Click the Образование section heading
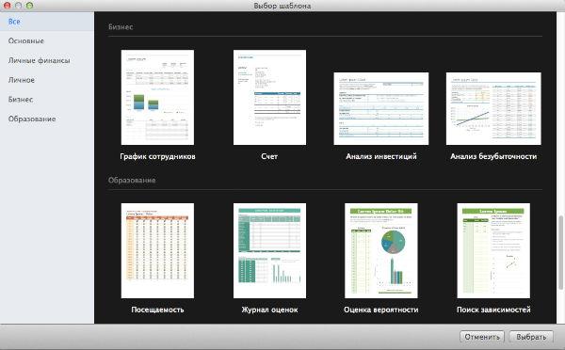 (x=132, y=180)
